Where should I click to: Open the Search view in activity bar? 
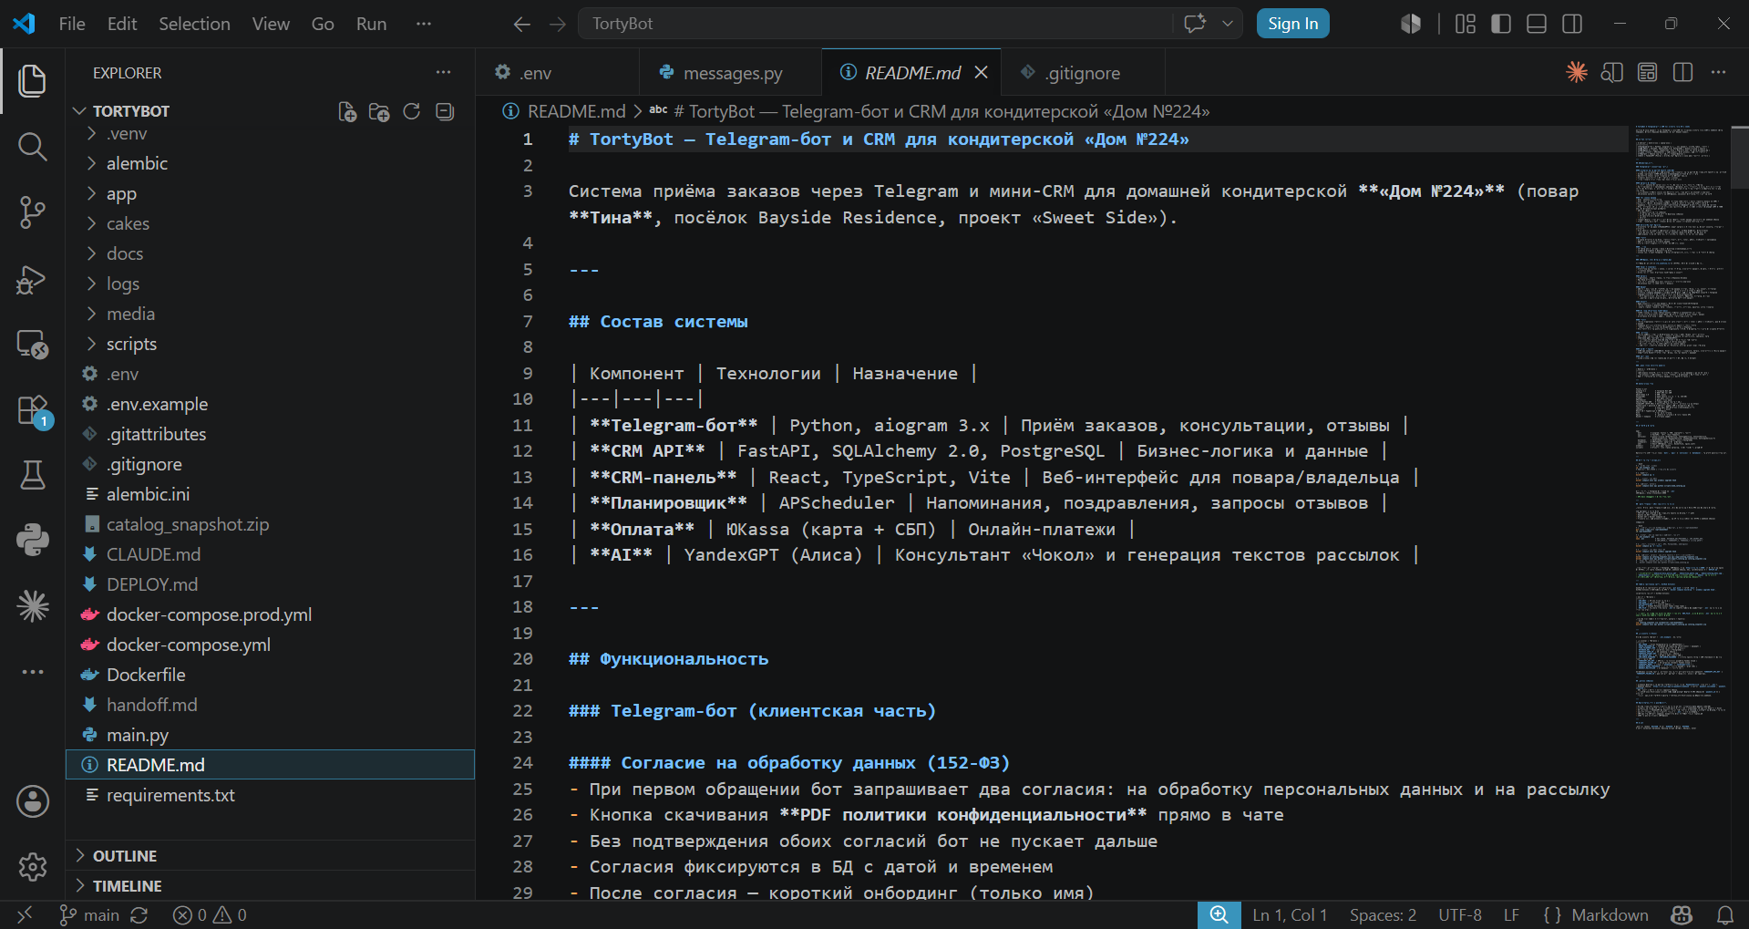click(33, 146)
